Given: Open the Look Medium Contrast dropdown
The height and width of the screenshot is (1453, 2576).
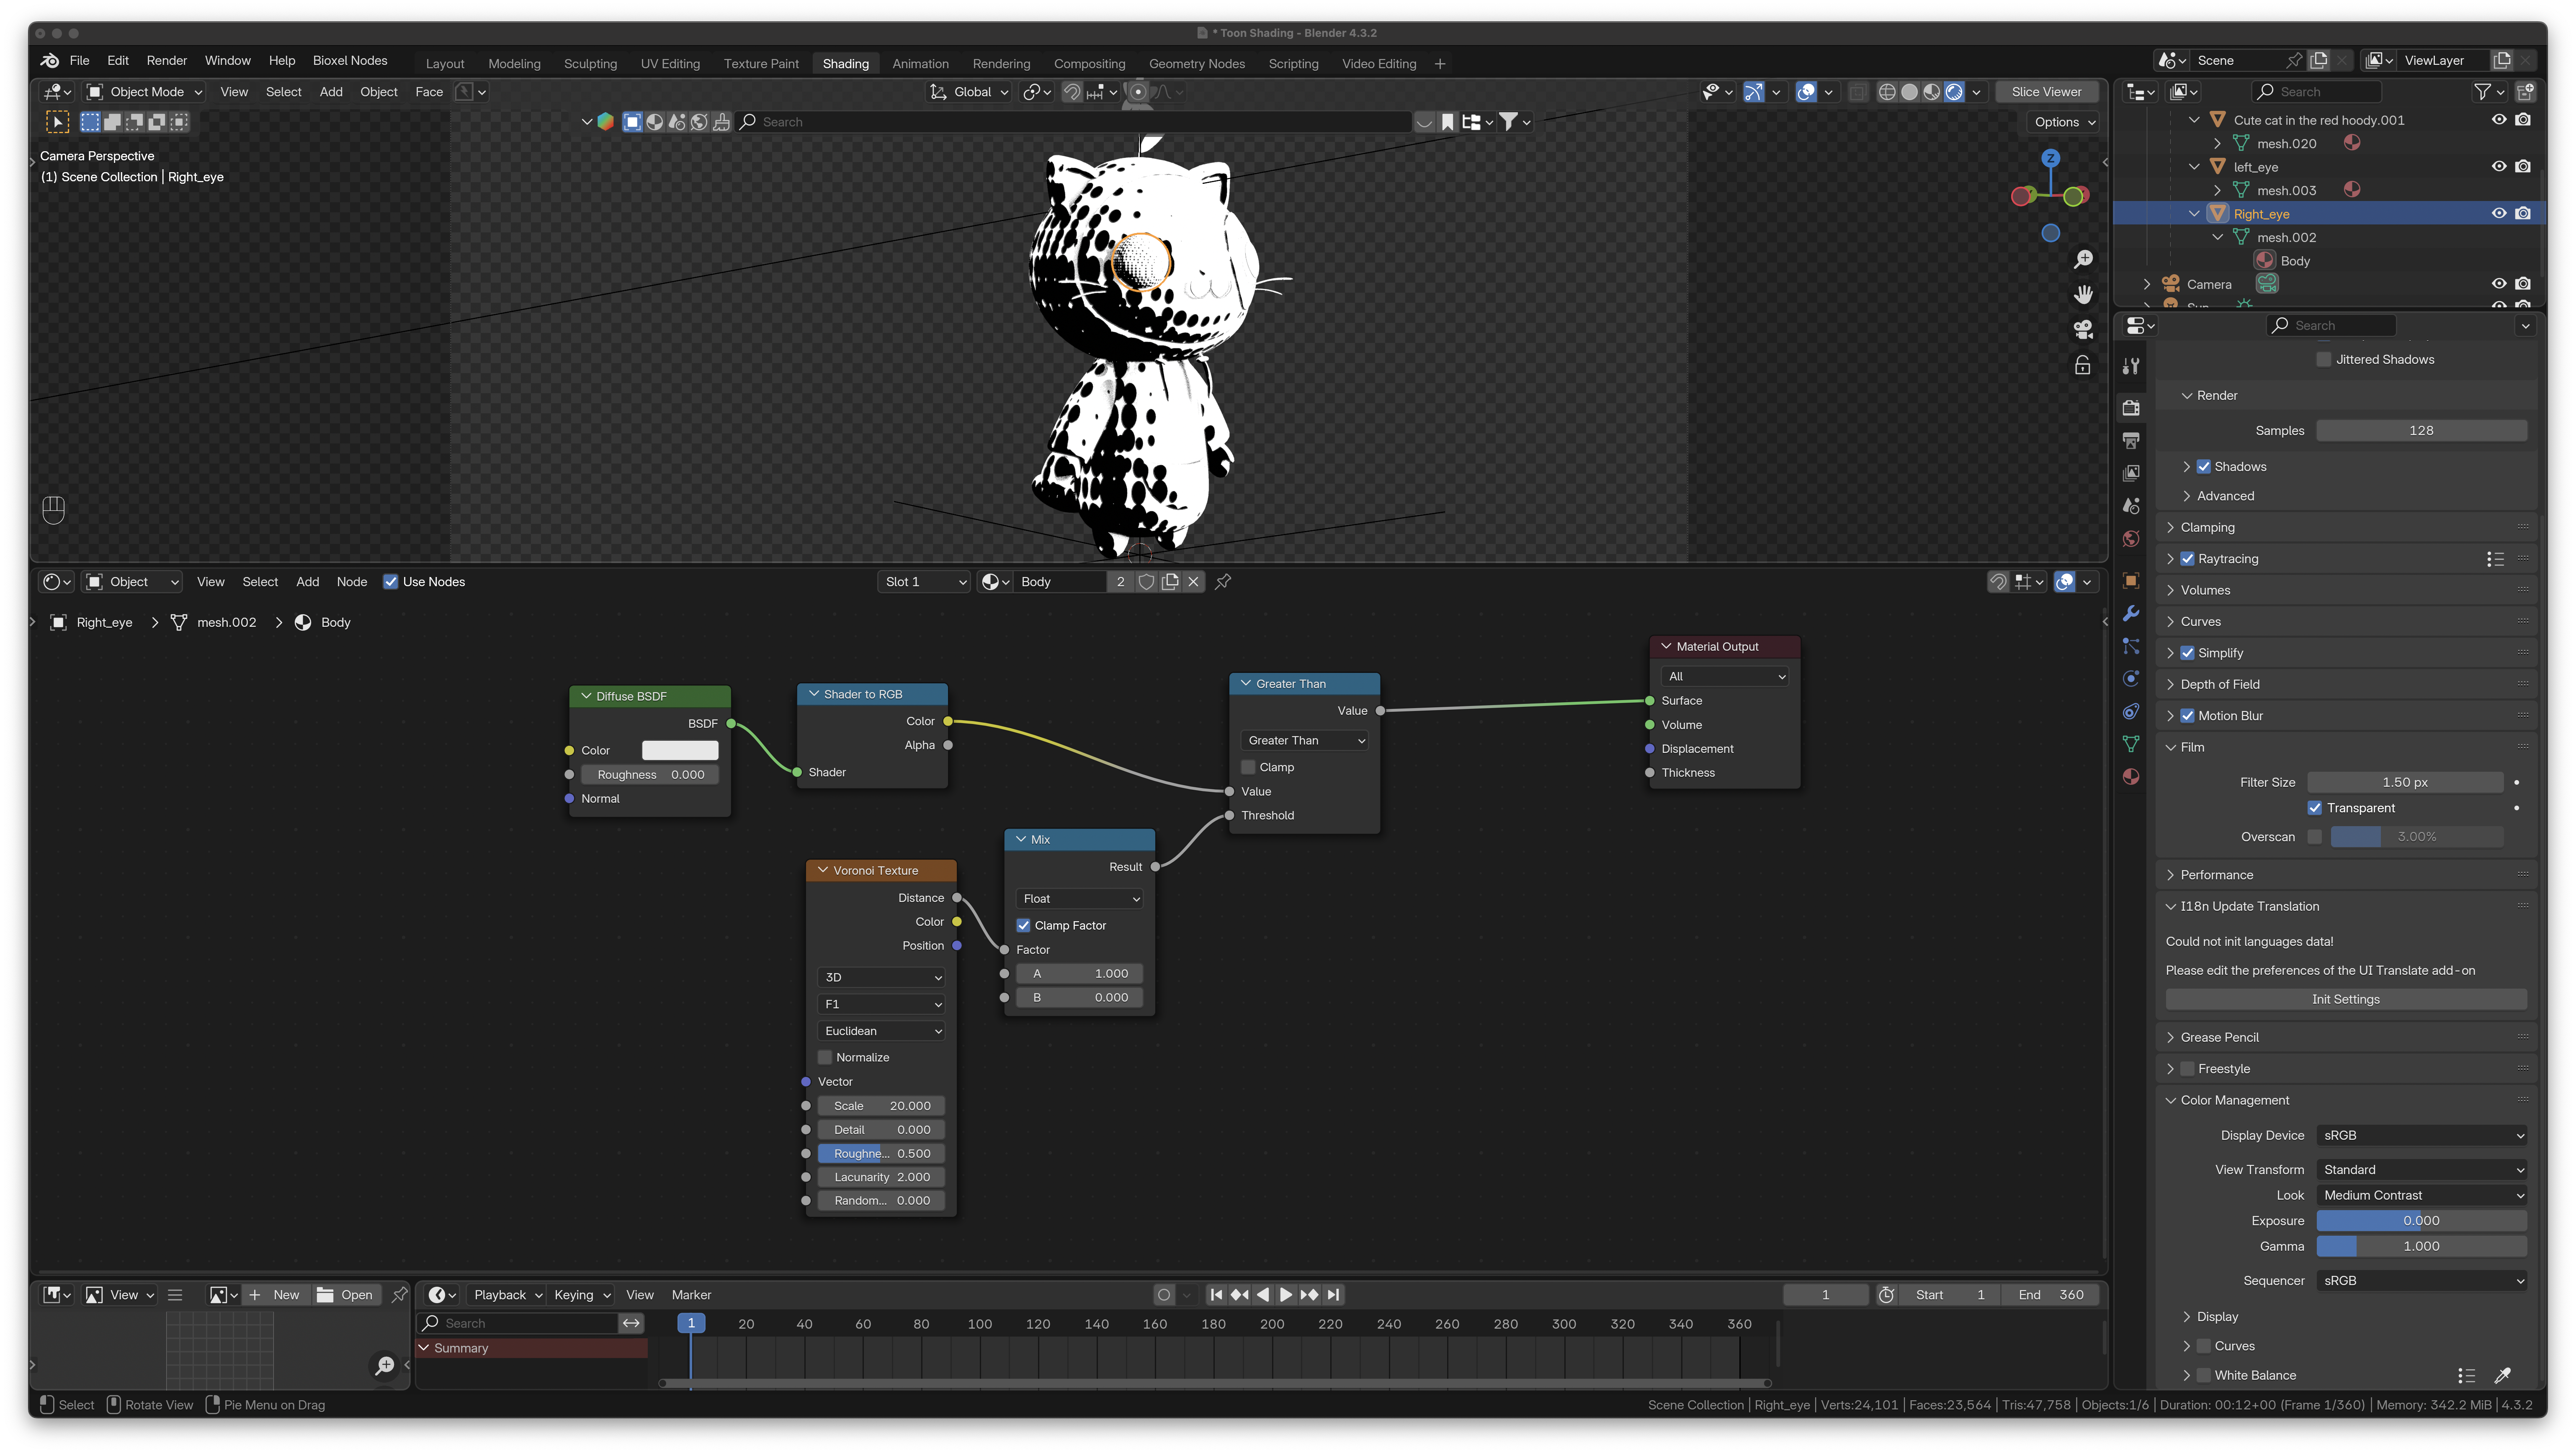Looking at the screenshot, I should tap(2421, 1196).
